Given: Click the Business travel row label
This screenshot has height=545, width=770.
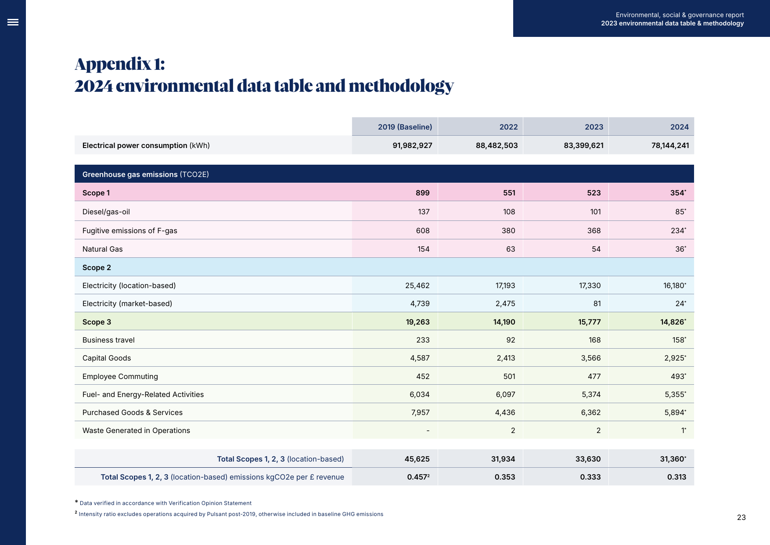Looking at the screenshot, I should (108, 340).
